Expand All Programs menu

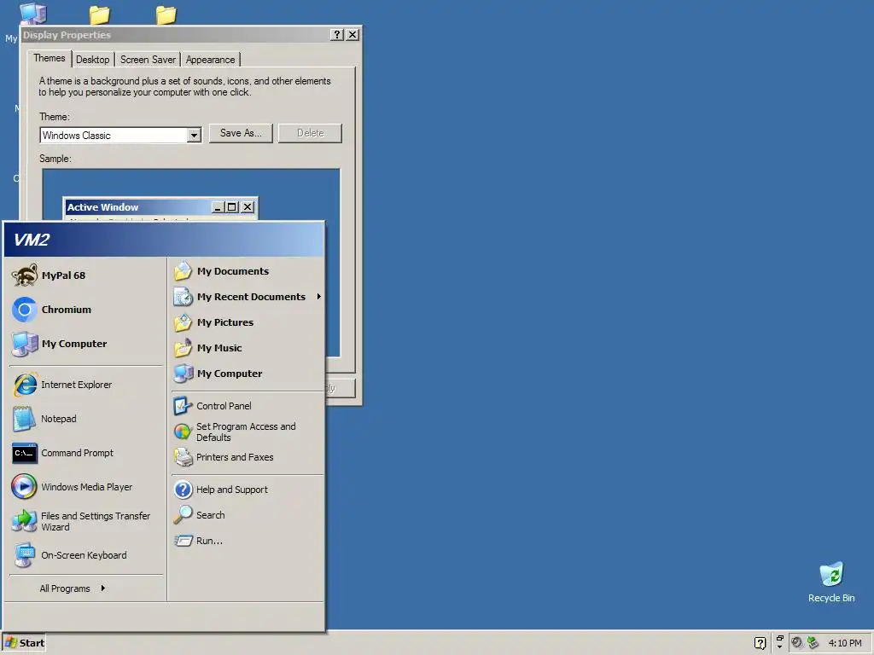coord(73,588)
